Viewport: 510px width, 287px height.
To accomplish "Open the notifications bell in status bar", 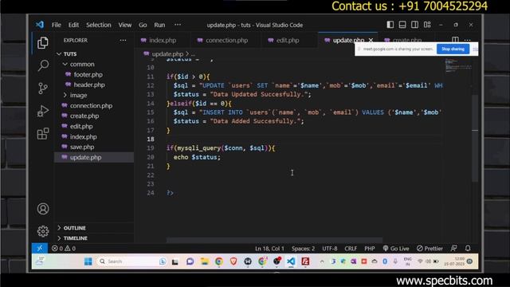I will click(x=468, y=248).
